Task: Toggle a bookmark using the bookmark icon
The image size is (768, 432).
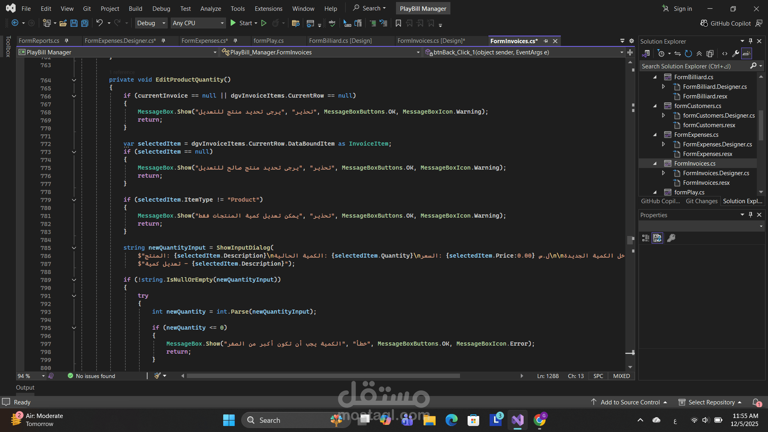Action: coord(398,23)
